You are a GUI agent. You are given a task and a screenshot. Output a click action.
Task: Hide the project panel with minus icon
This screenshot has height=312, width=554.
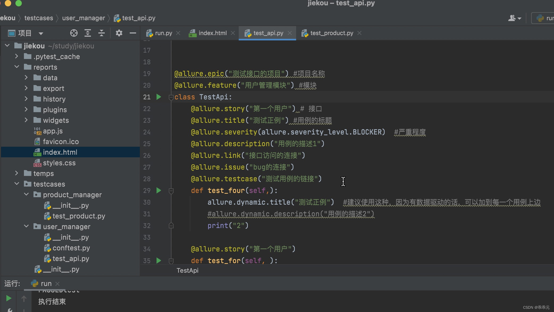(x=133, y=33)
